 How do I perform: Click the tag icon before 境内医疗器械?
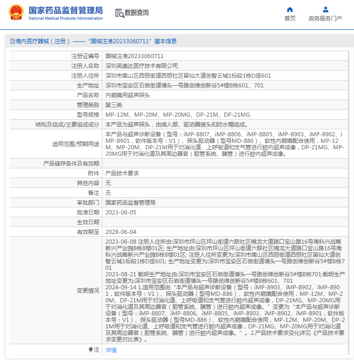(12, 41)
